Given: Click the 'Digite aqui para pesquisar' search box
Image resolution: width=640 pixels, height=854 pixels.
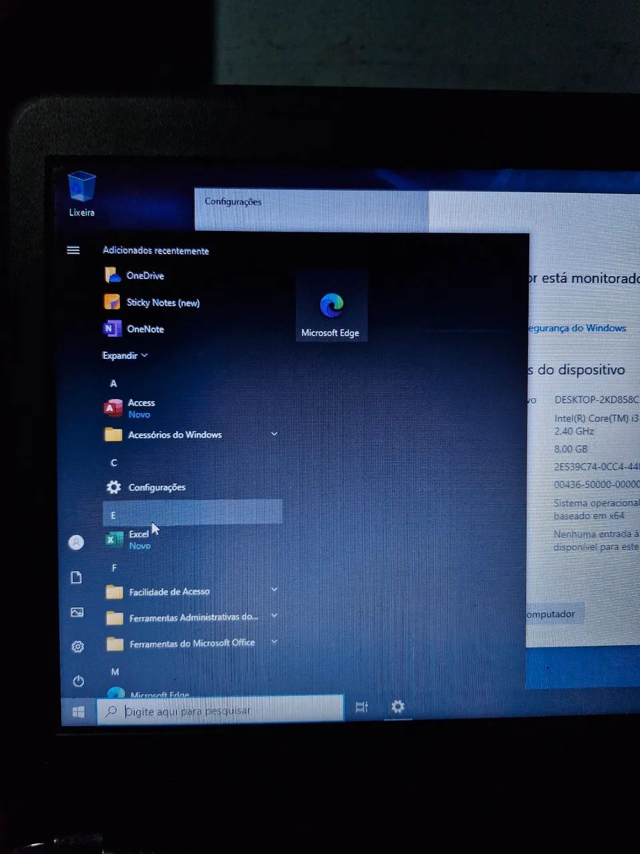Looking at the screenshot, I should [221, 710].
